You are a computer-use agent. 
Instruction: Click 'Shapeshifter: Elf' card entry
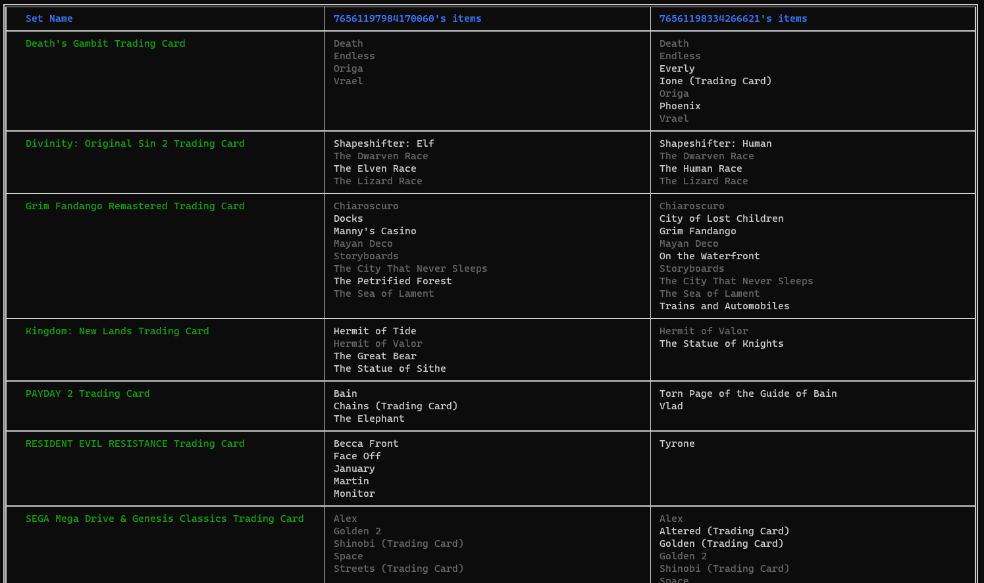click(x=384, y=143)
